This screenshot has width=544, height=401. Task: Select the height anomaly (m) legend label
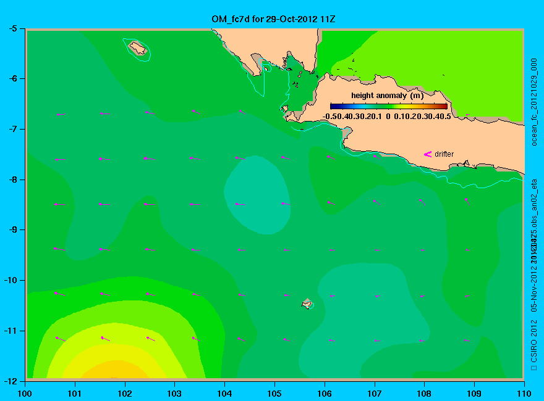[388, 96]
